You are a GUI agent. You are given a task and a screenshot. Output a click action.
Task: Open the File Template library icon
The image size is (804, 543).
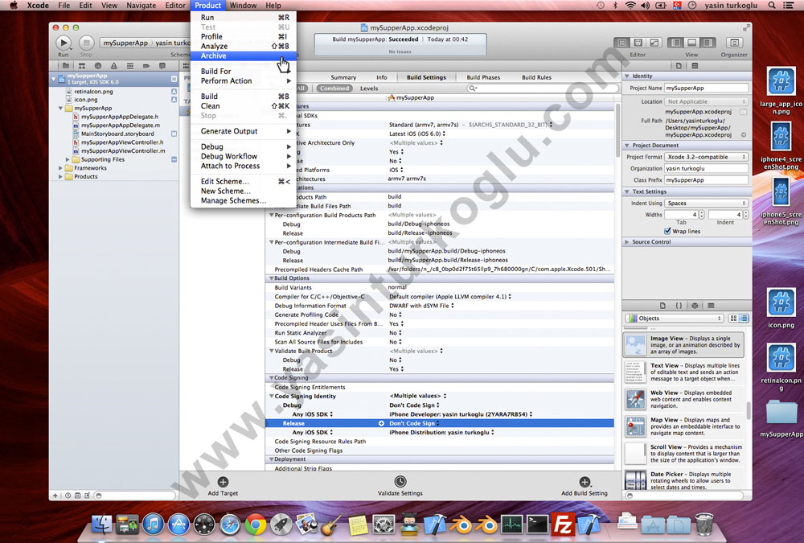662,306
